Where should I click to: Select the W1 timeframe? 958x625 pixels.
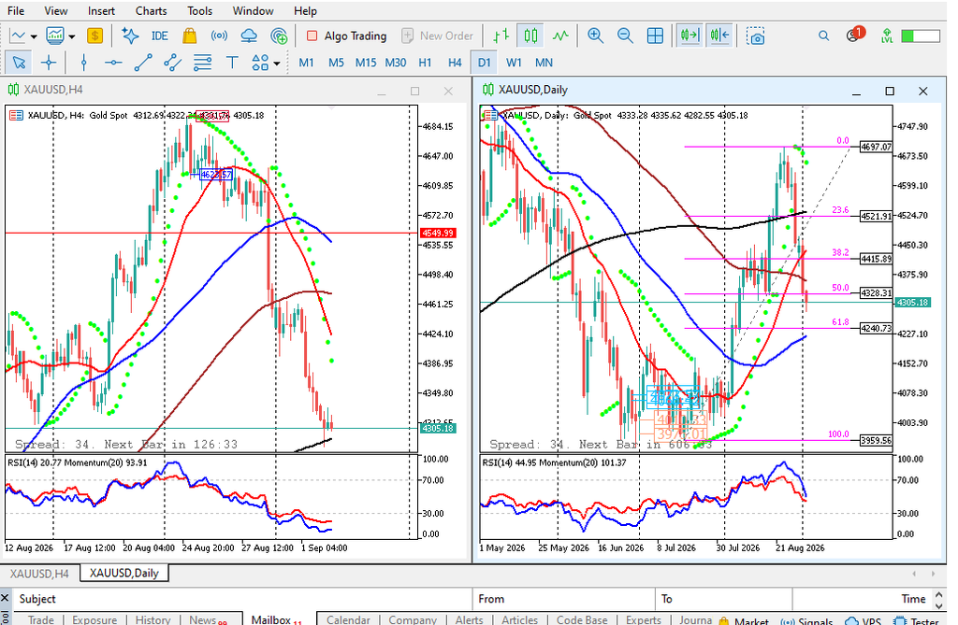coord(514,63)
